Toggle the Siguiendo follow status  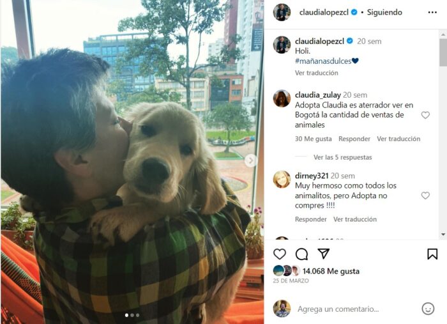click(384, 12)
